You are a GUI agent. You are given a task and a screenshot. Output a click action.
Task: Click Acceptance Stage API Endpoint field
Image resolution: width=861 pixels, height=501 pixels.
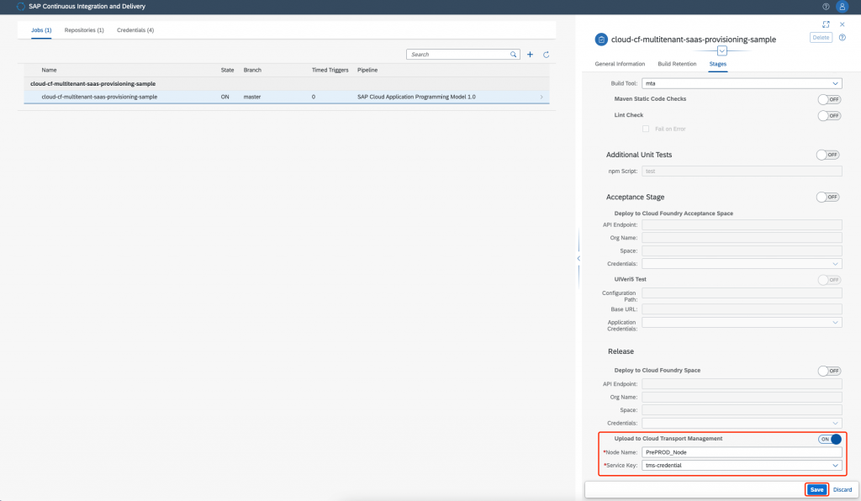coord(742,225)
